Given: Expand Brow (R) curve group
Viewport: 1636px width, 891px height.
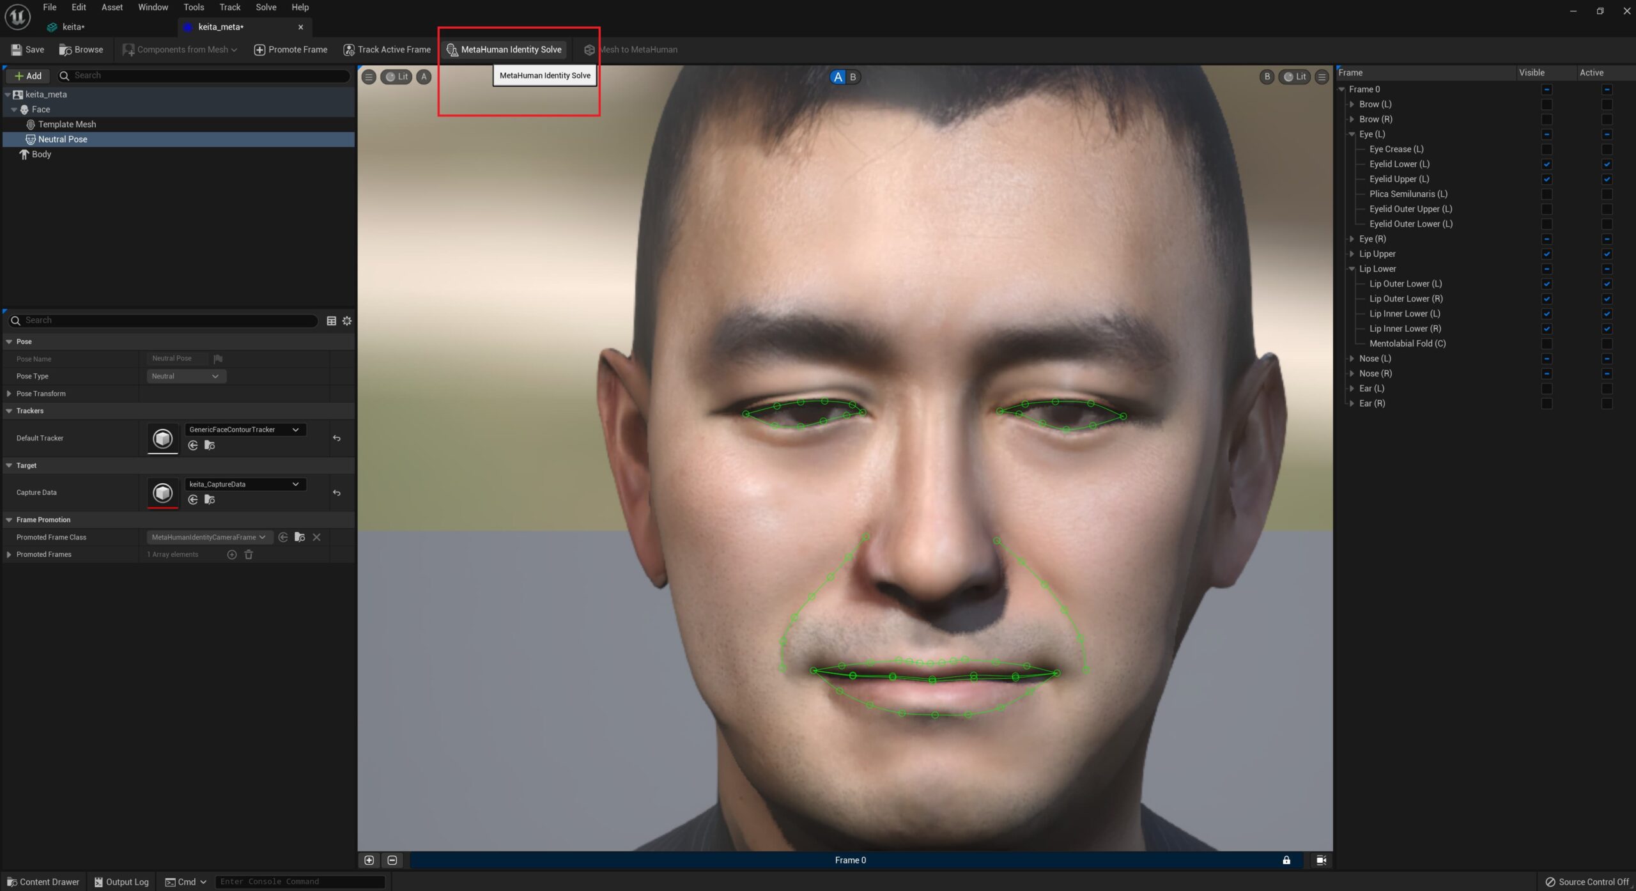Looking at the screenshot, I should pyautogui.click(x=1352, y=120).
